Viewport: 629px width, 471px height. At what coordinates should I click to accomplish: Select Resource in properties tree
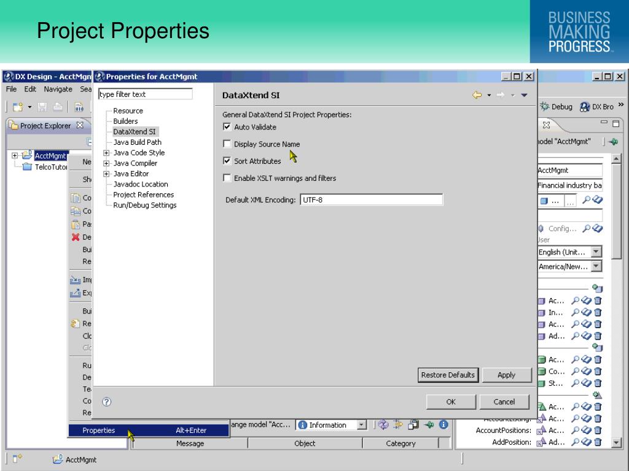pos(128,110)
